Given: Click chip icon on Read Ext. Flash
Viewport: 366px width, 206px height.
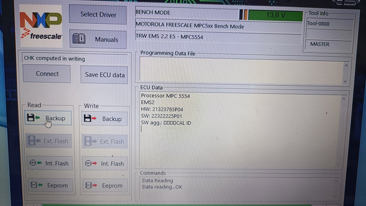Looking at the screenshot, I should tap(32, 141).
